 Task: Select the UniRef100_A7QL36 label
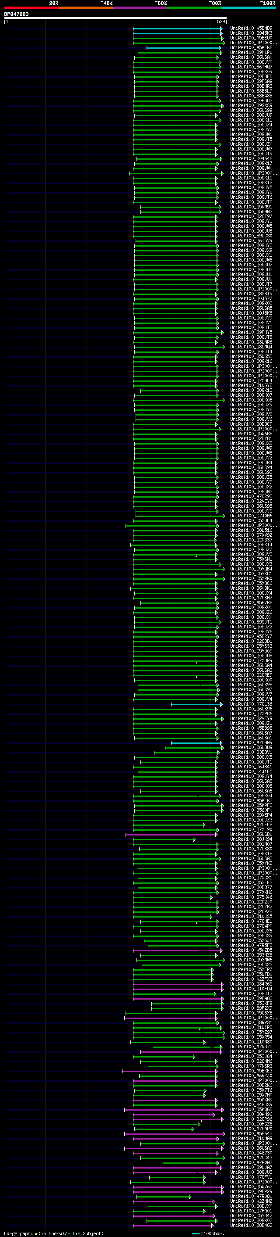click(x=251, y=704)
